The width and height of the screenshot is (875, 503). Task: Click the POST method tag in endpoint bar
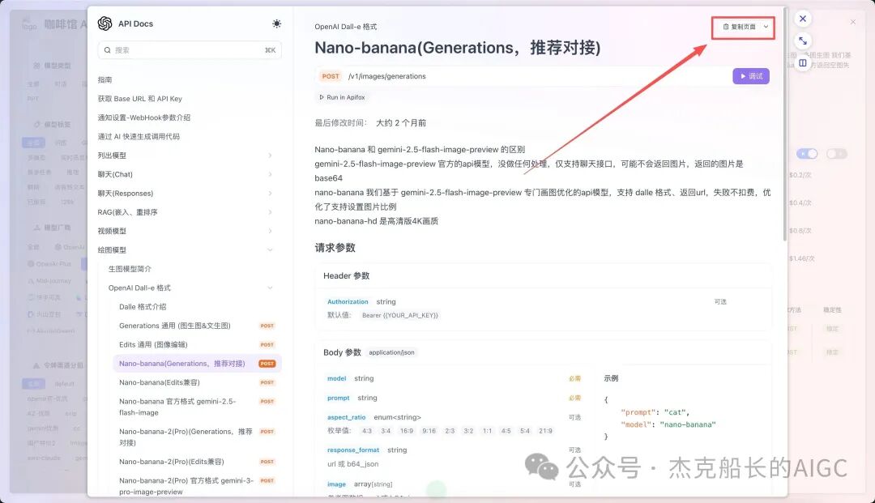click(331, 76)
